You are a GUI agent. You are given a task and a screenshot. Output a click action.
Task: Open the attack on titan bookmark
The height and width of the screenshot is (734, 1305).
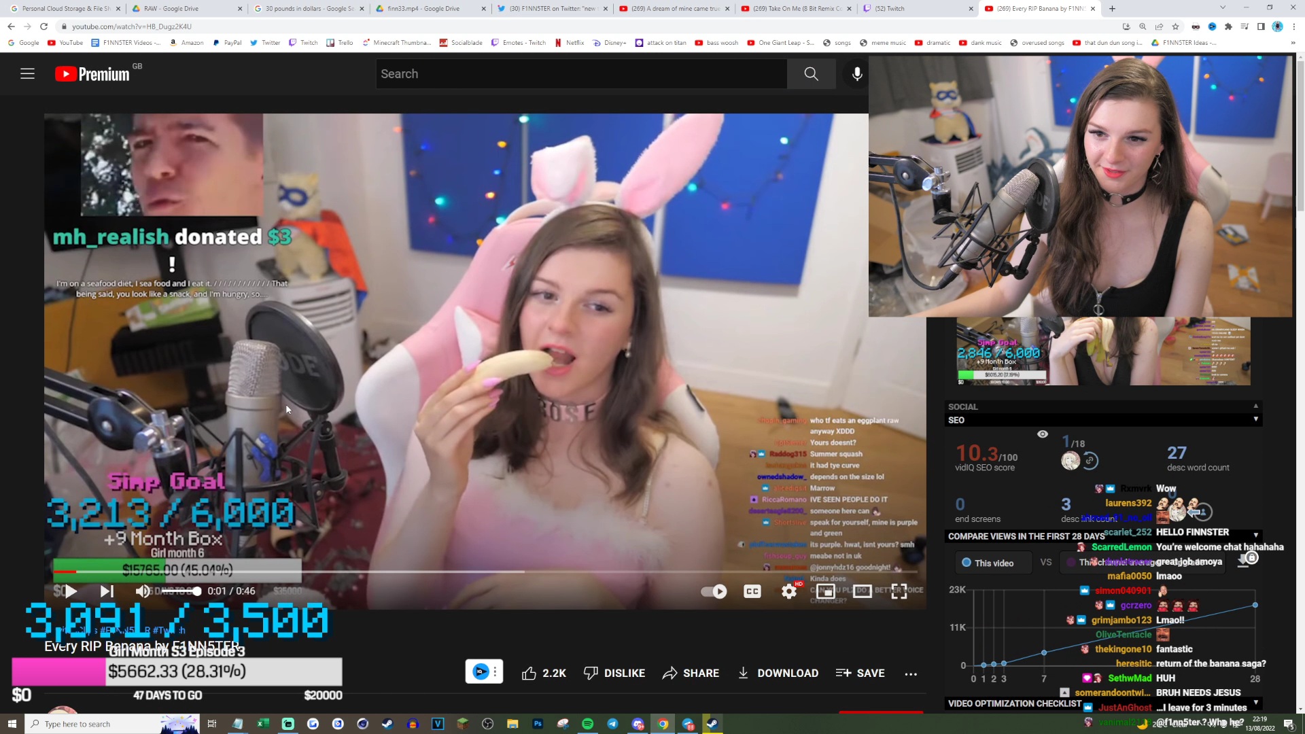[x=661, y=42]
